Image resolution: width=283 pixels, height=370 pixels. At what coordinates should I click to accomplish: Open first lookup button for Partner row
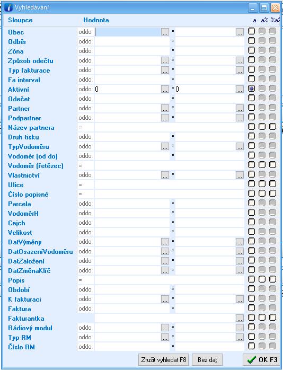click(x=165, y=108)
